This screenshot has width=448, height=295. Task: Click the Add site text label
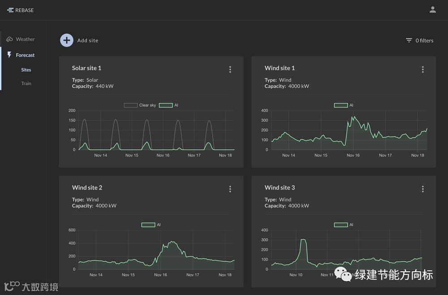pos(88,40)
